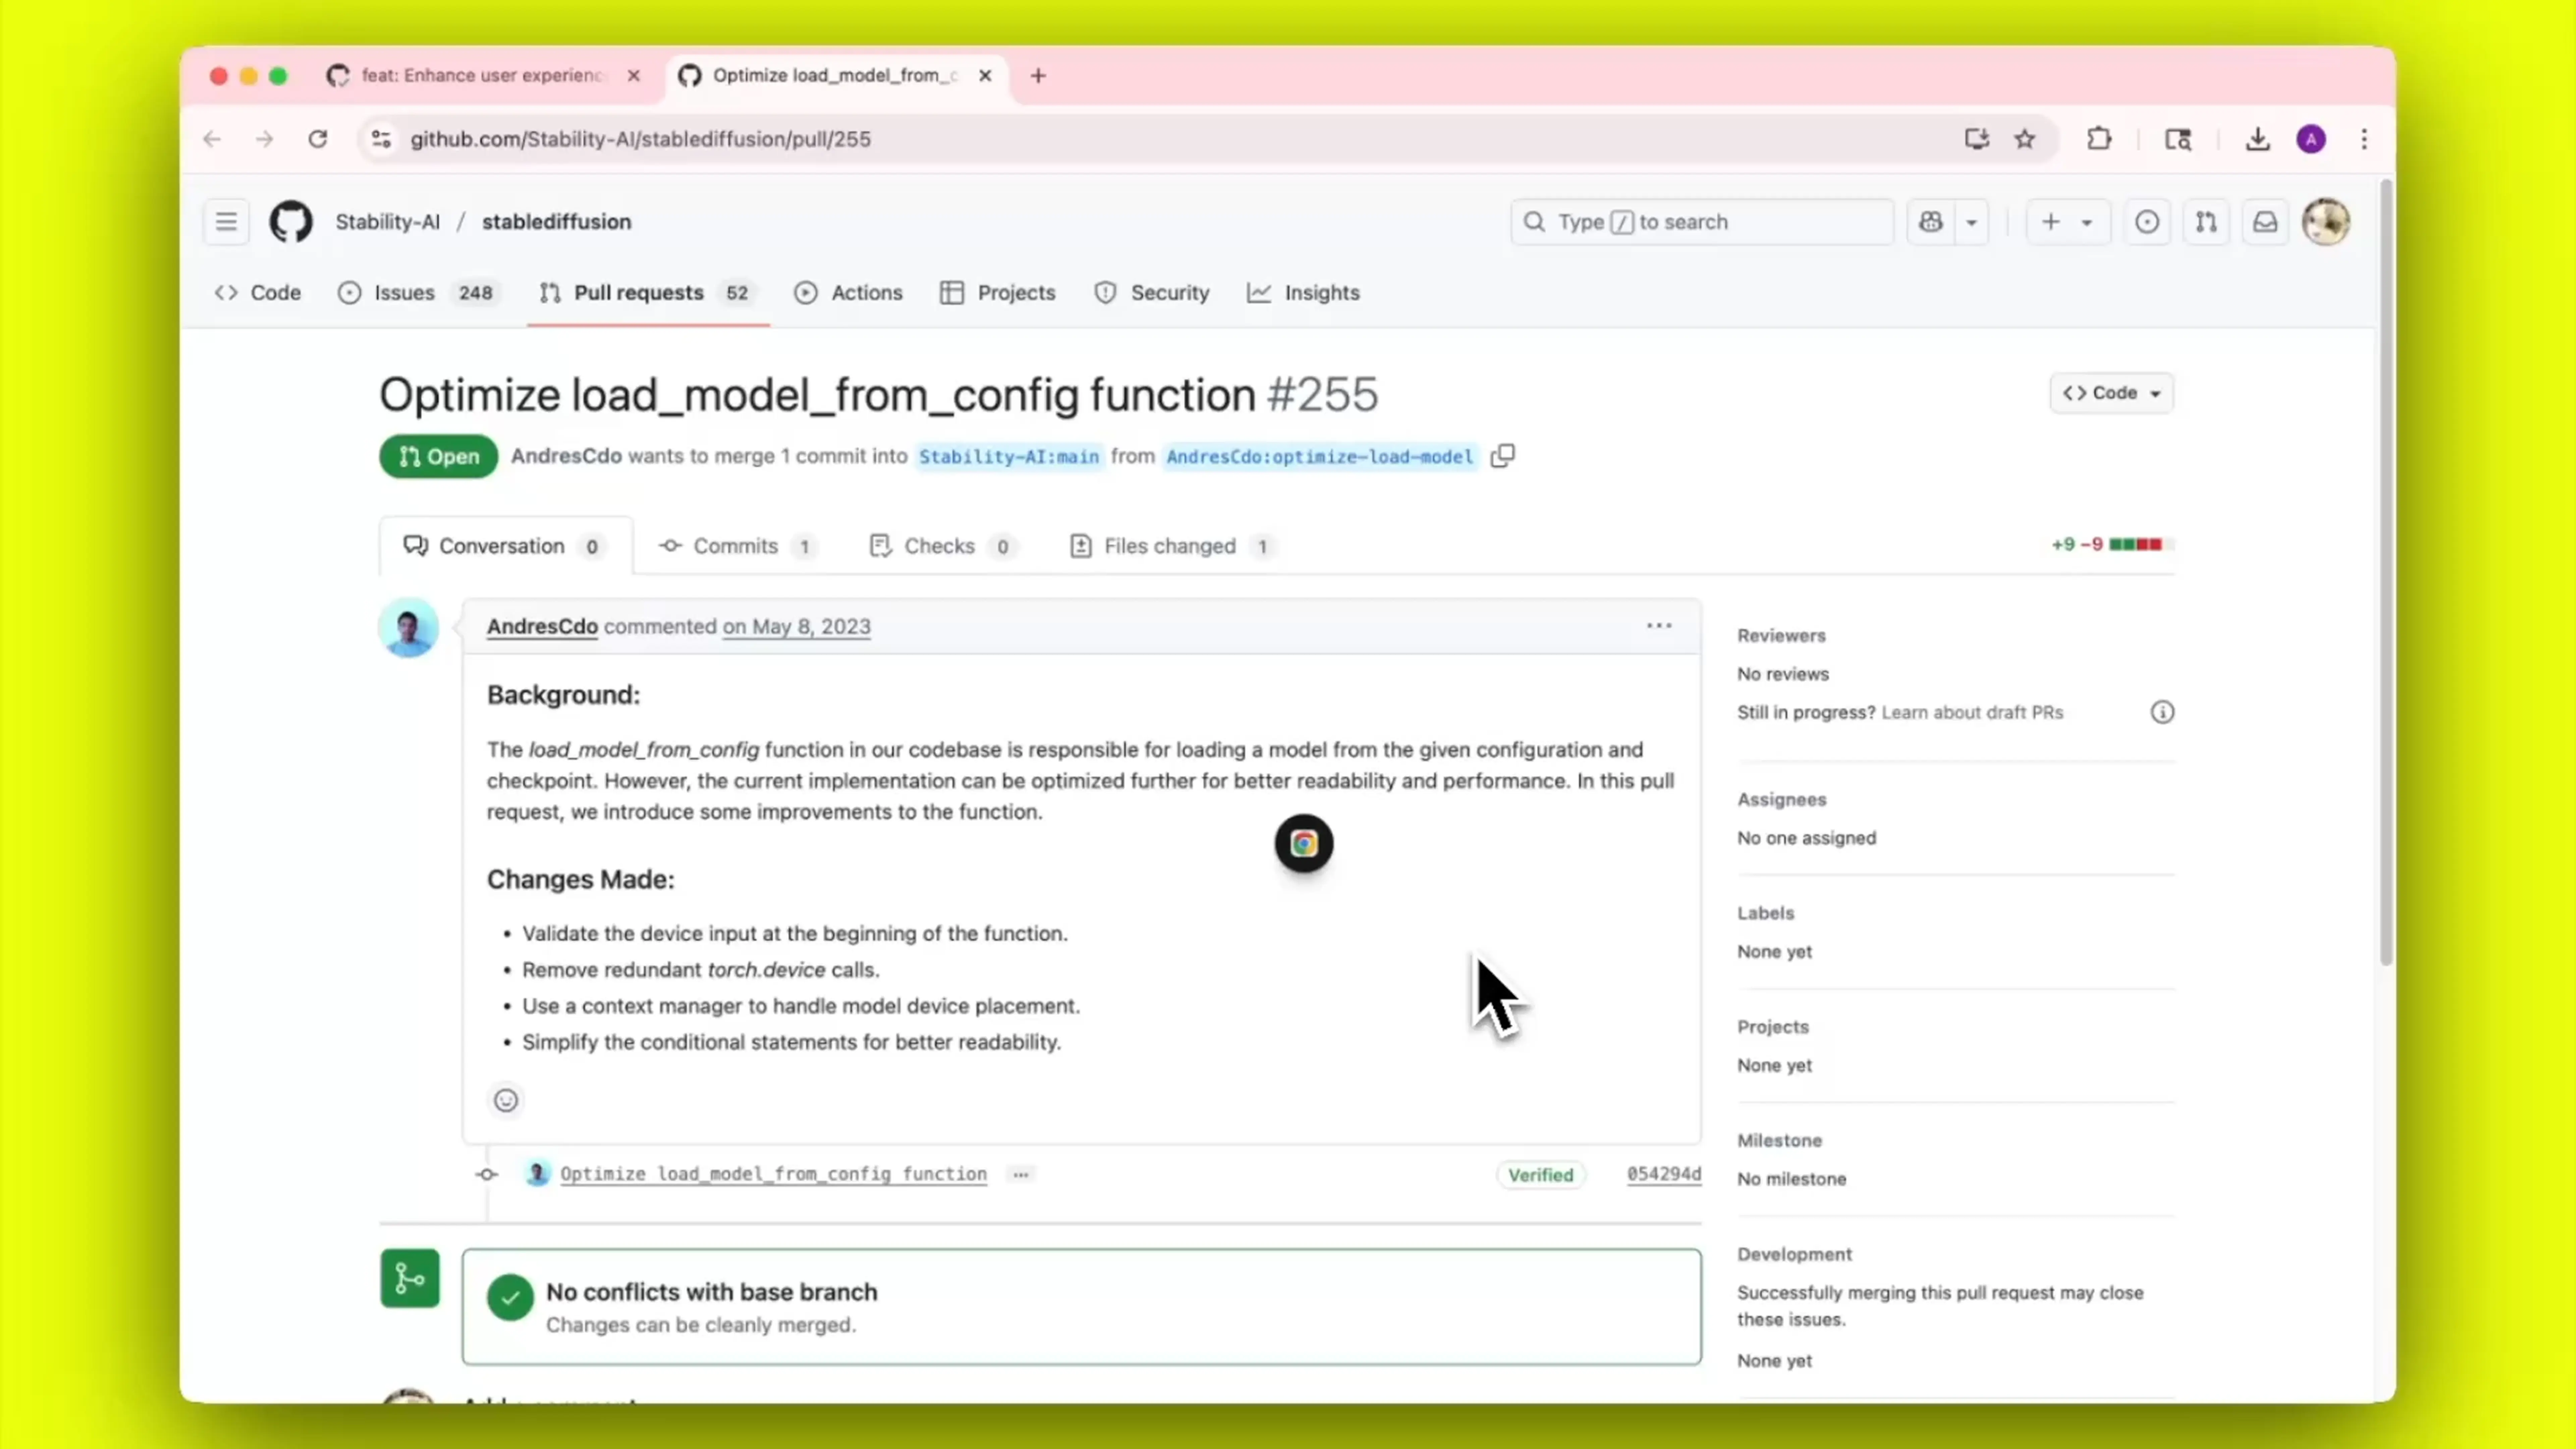The image size is (2576, 1449).
Task: Open the tab search side panel icon
Action: (2178, 139)
